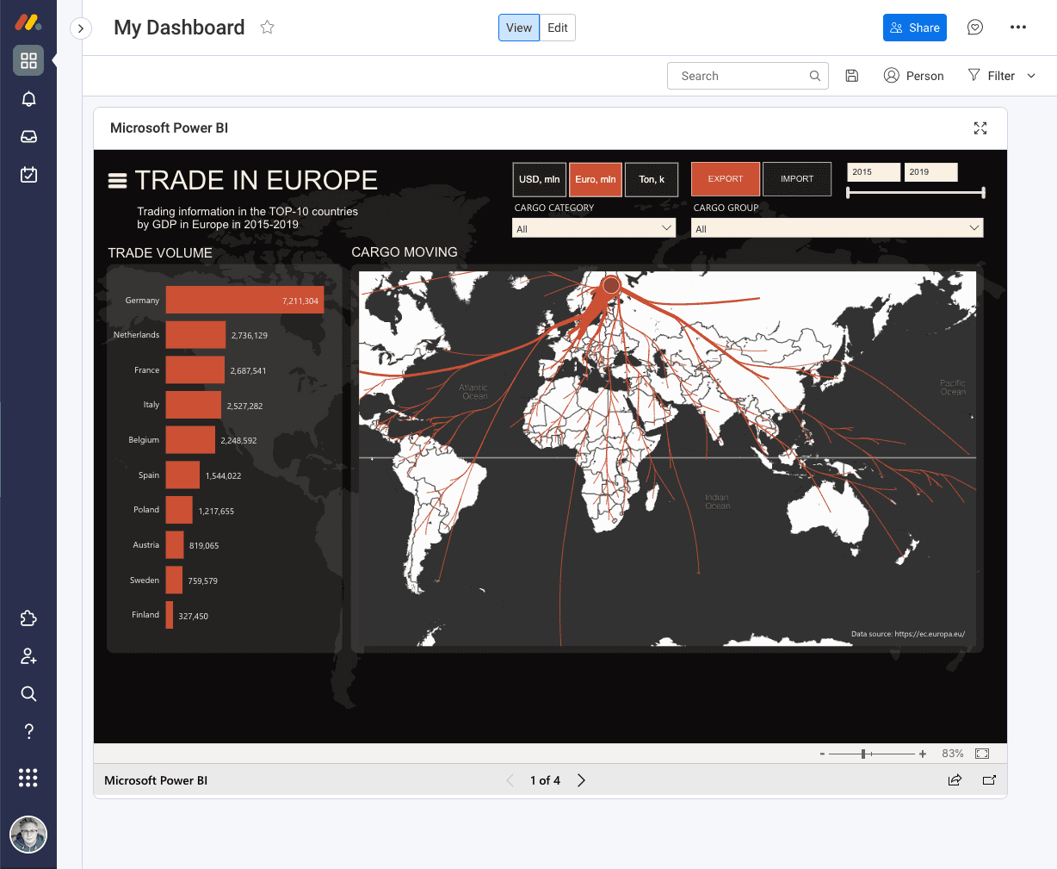
Task: Click the Share button
Action: [x=914, y=28]
